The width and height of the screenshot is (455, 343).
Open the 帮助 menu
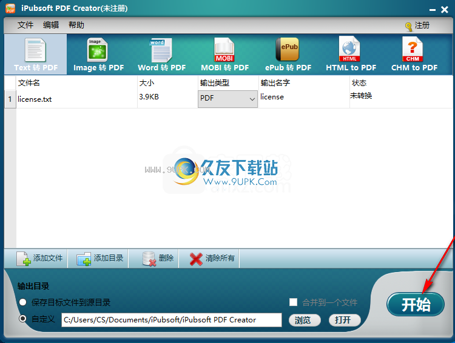pos(76,25)
